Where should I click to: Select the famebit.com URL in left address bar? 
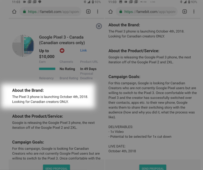coord(54,12)
